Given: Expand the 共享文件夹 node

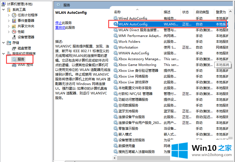Looking at the screenshot, I should tap(9, 26).
